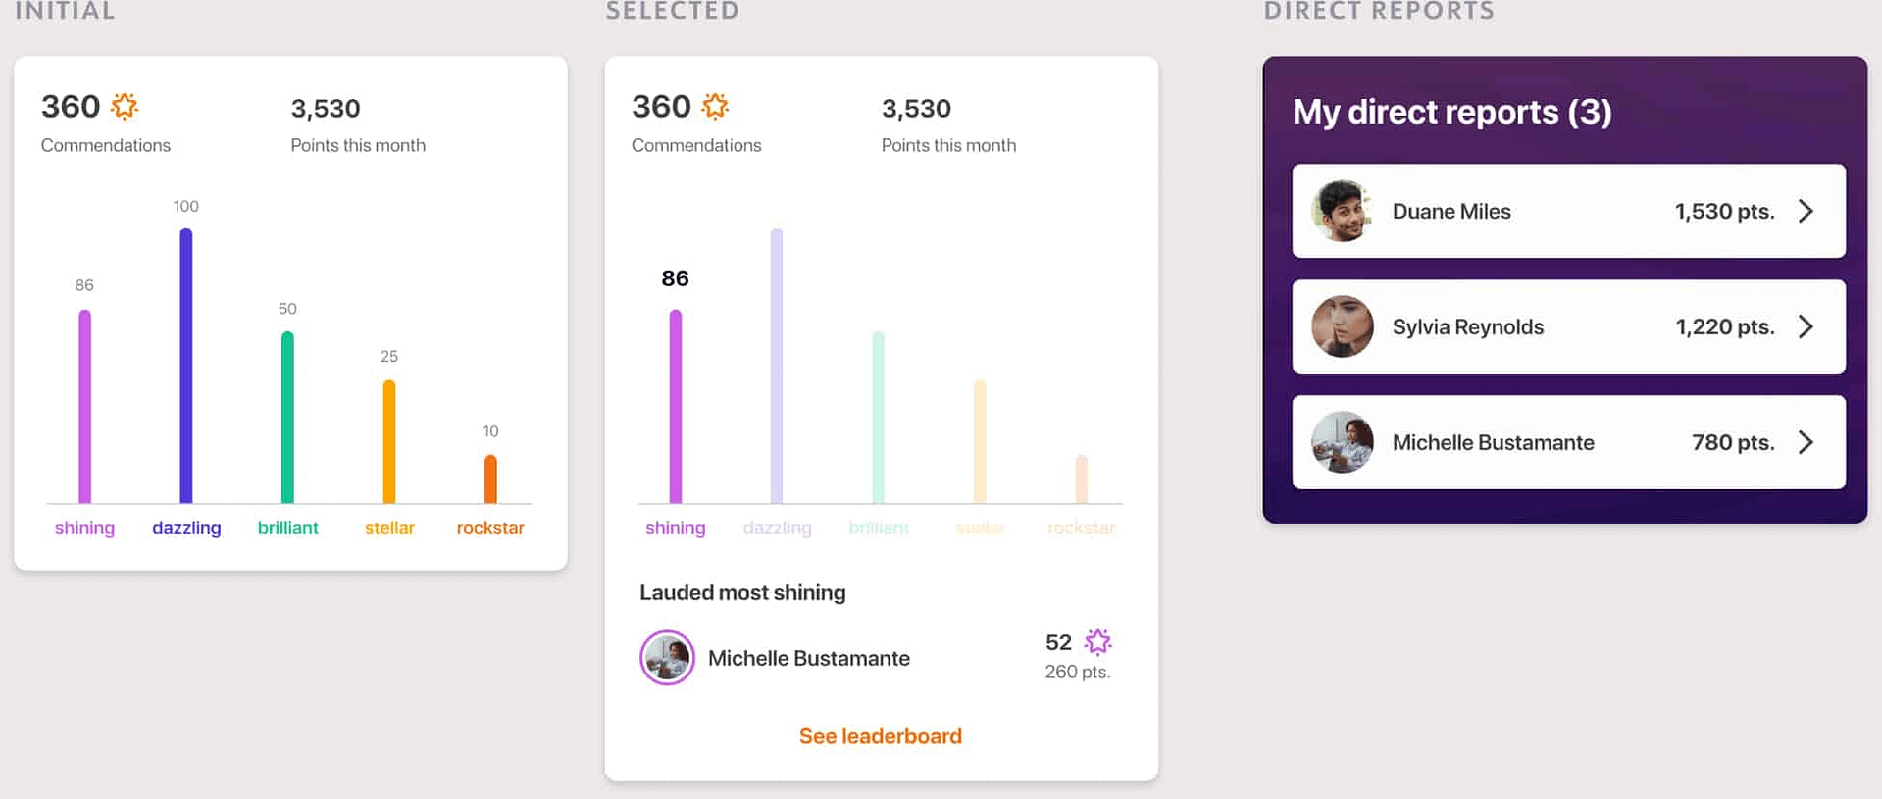Click Michelle Bustamante's avatar in direct reports
The image size is (1882, 799).
[1342, 442]
